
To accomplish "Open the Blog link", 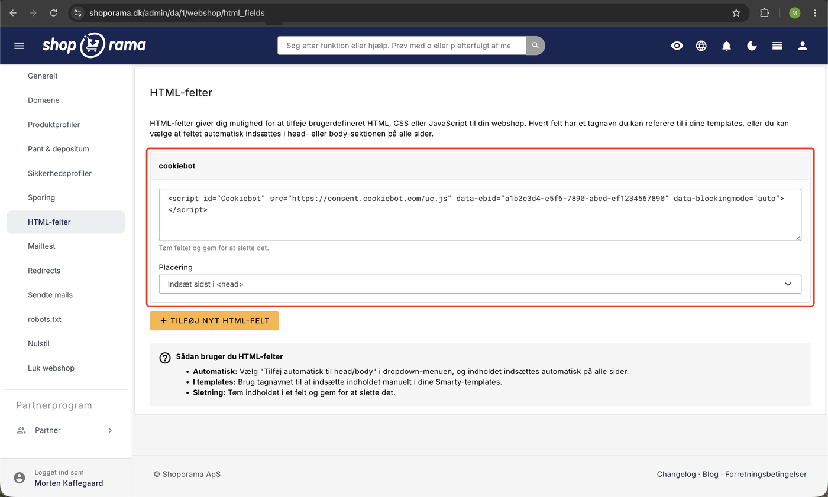I will tap(710, 474).
